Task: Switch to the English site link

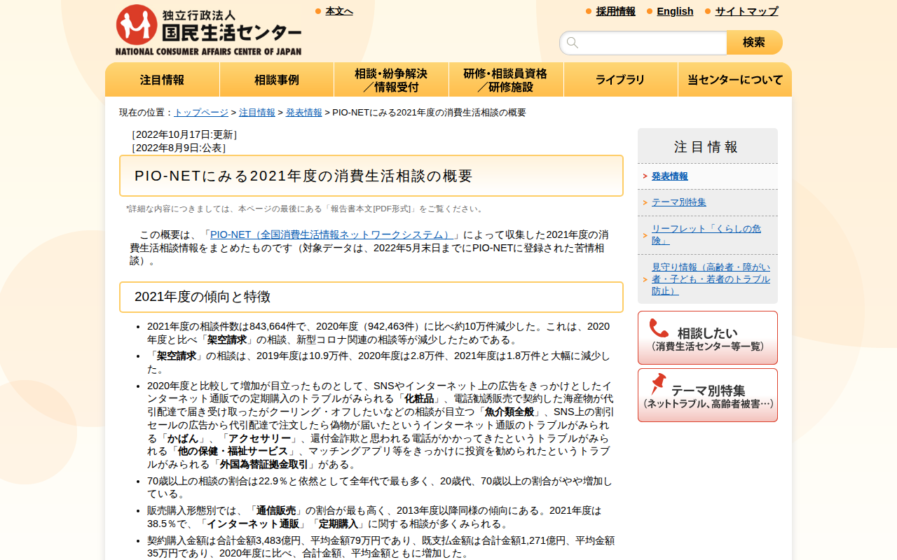Action: click(675, 11)
